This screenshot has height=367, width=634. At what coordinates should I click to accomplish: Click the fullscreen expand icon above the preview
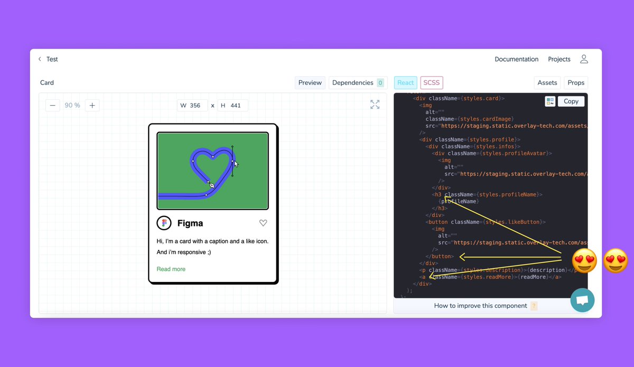(x=375, y=105)
